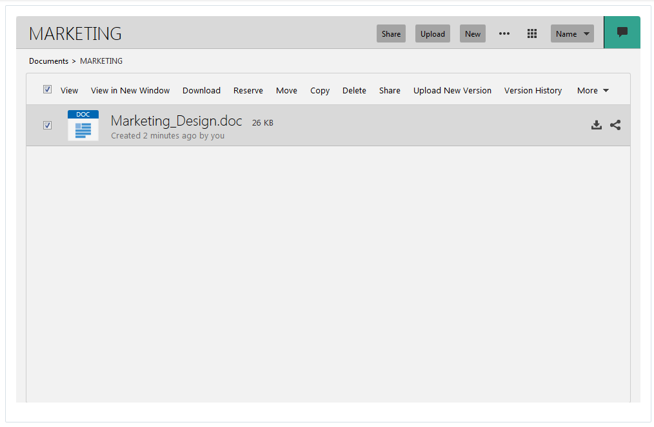Open the Name sort dropdown

(572, 33)
